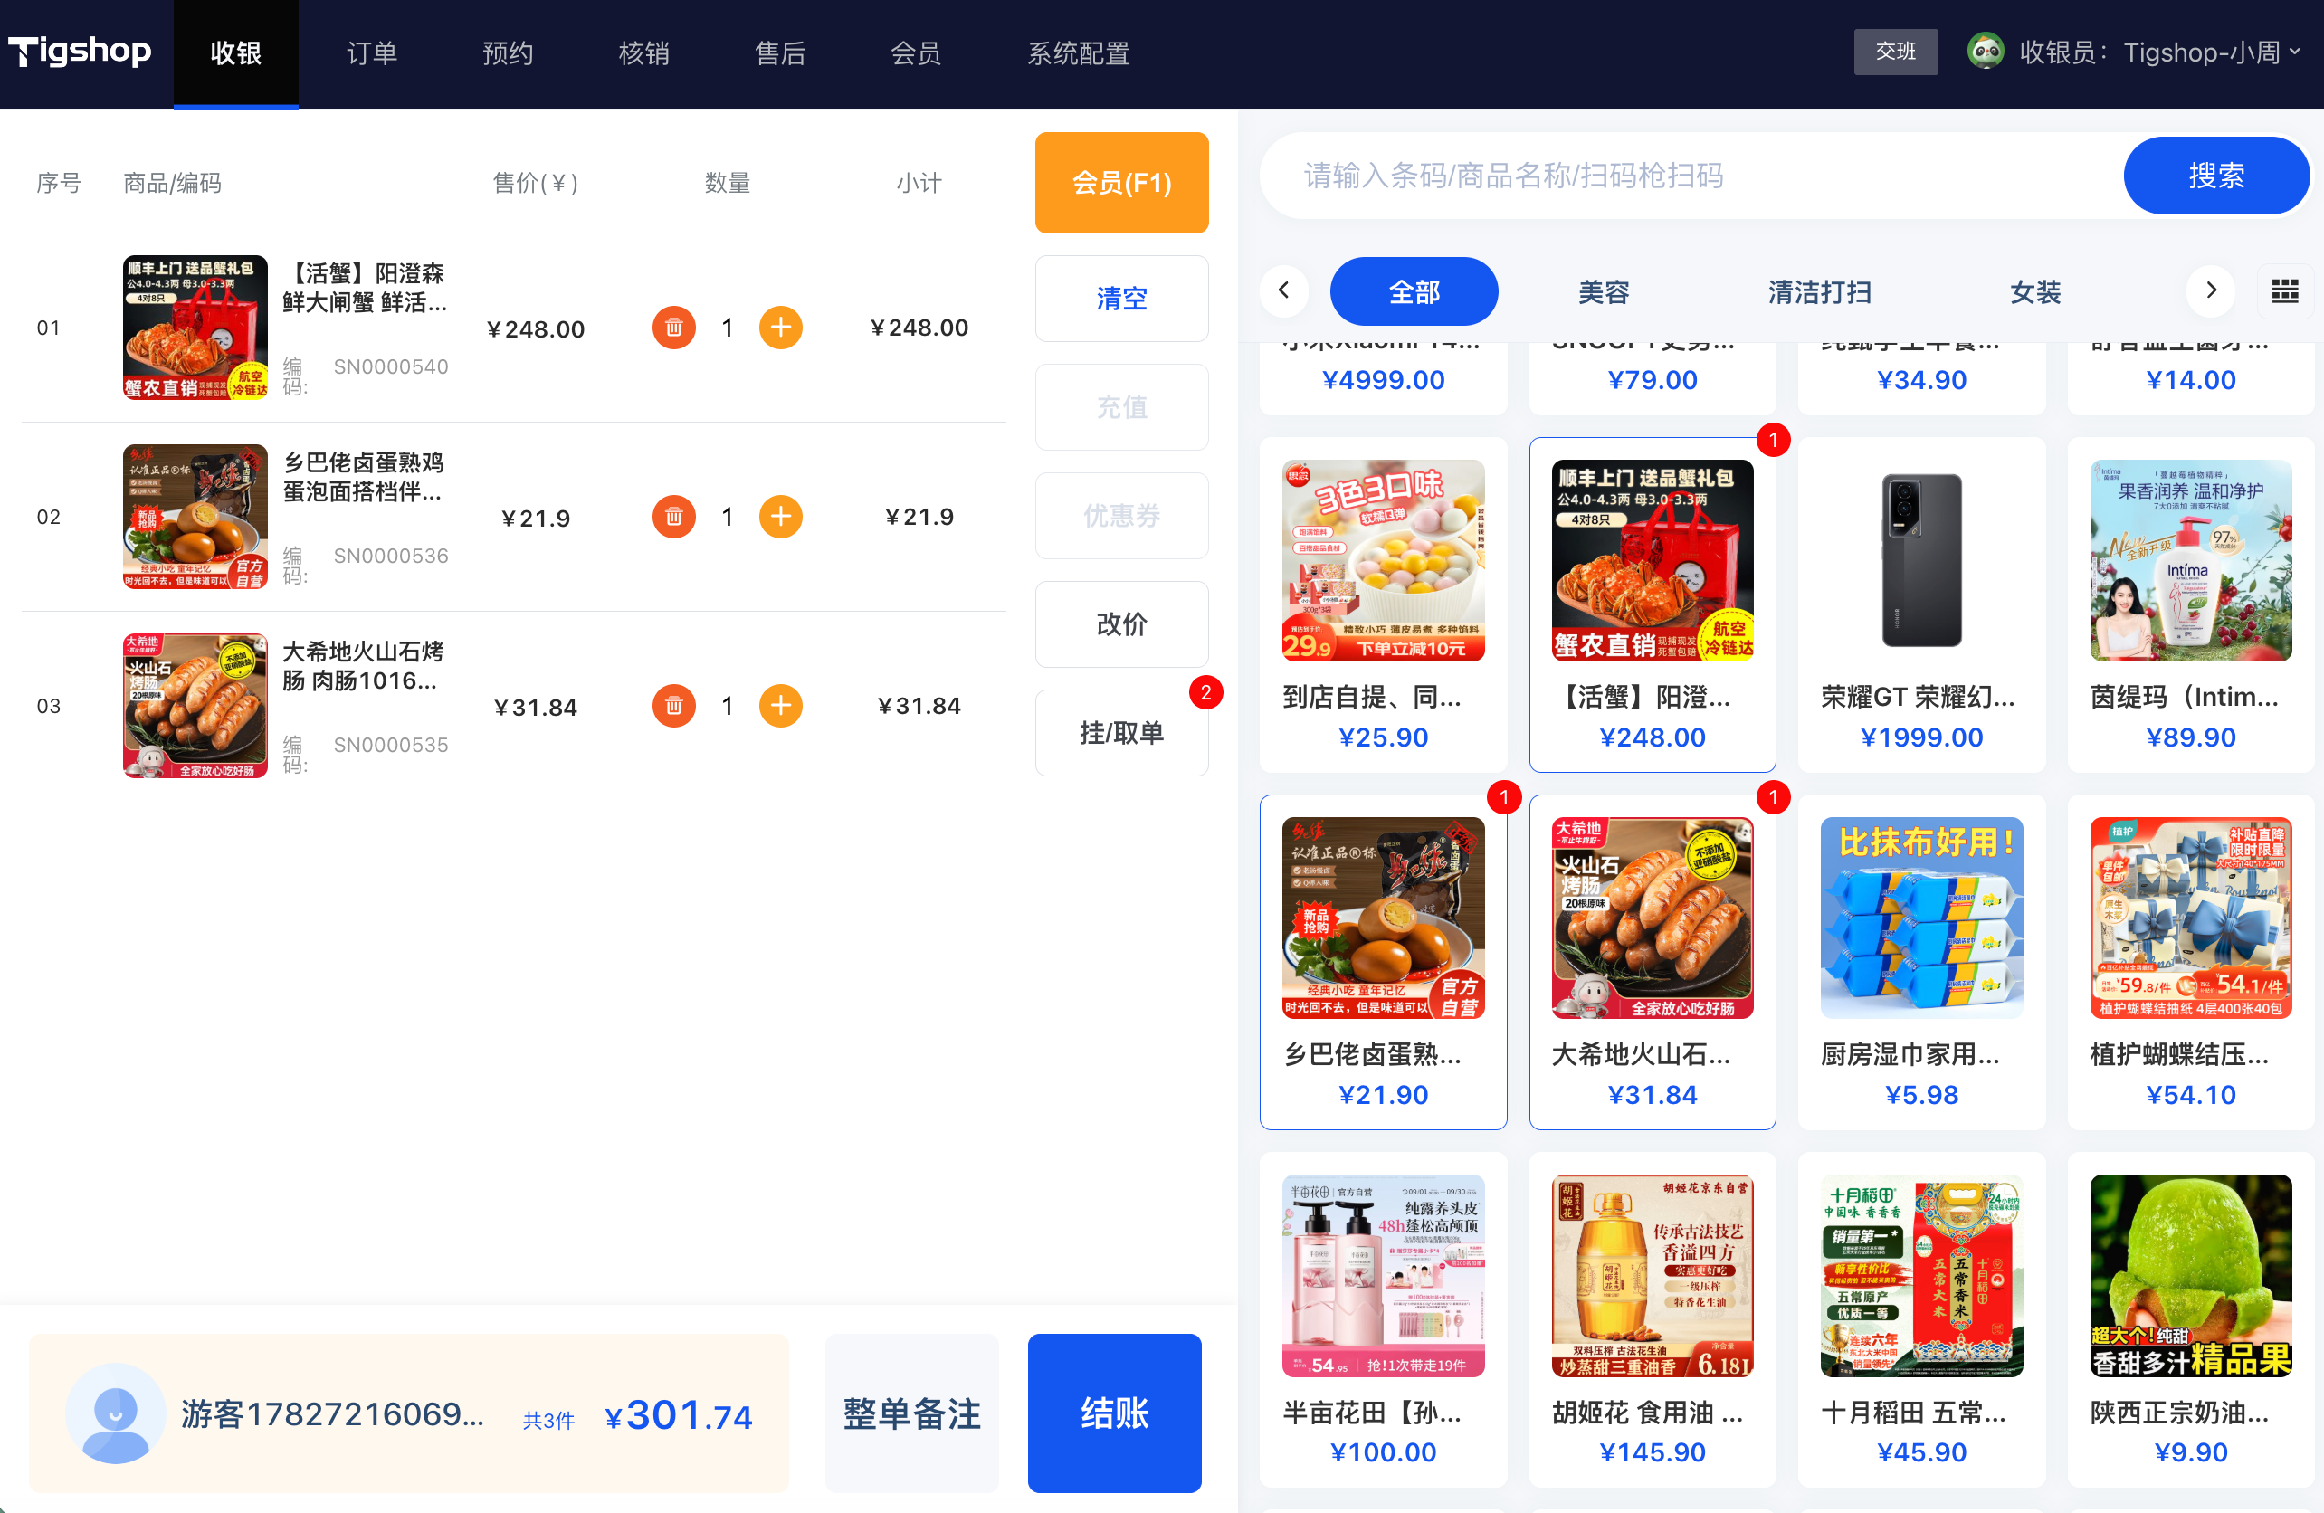Increase quantity of 大希地 sausage item
This screenshot has width=2324, height=1513.
(x=781, y=706)
